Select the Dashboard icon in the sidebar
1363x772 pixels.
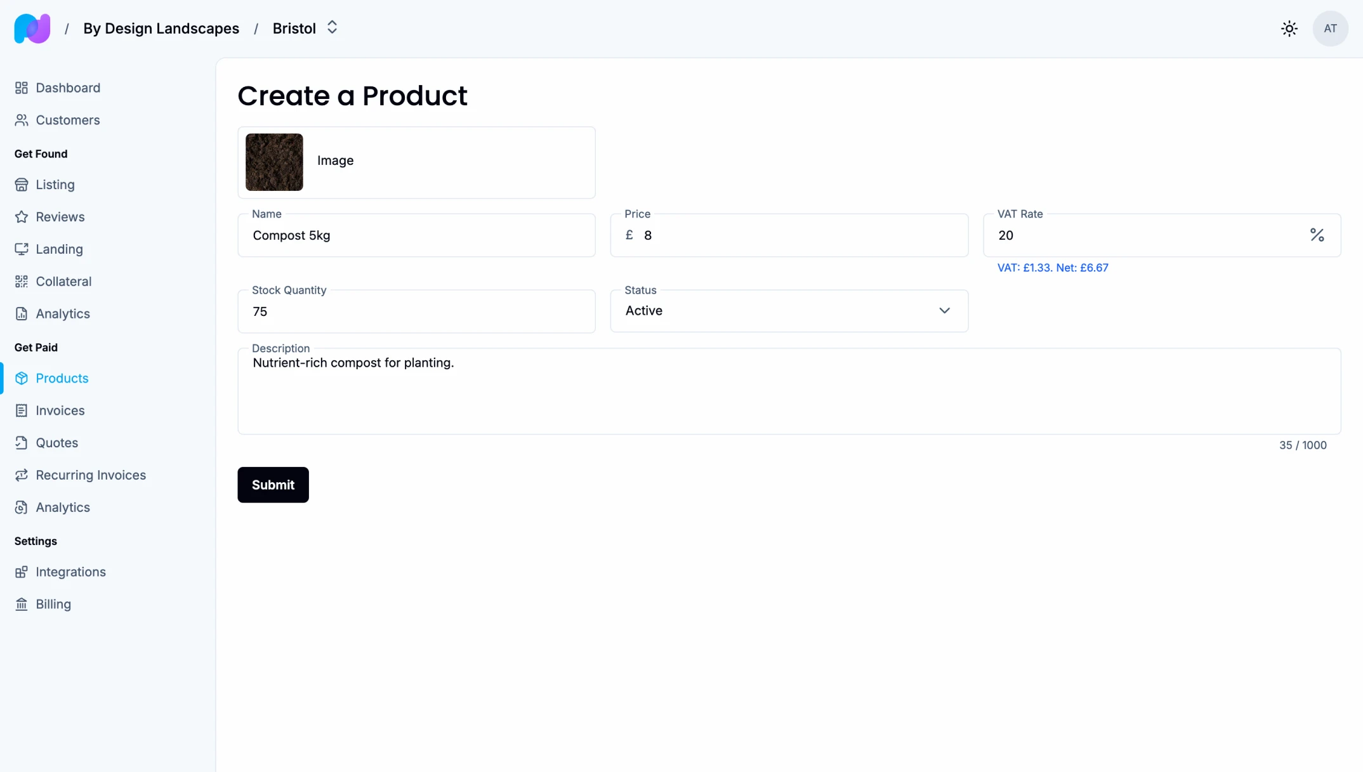pos(22,88)
